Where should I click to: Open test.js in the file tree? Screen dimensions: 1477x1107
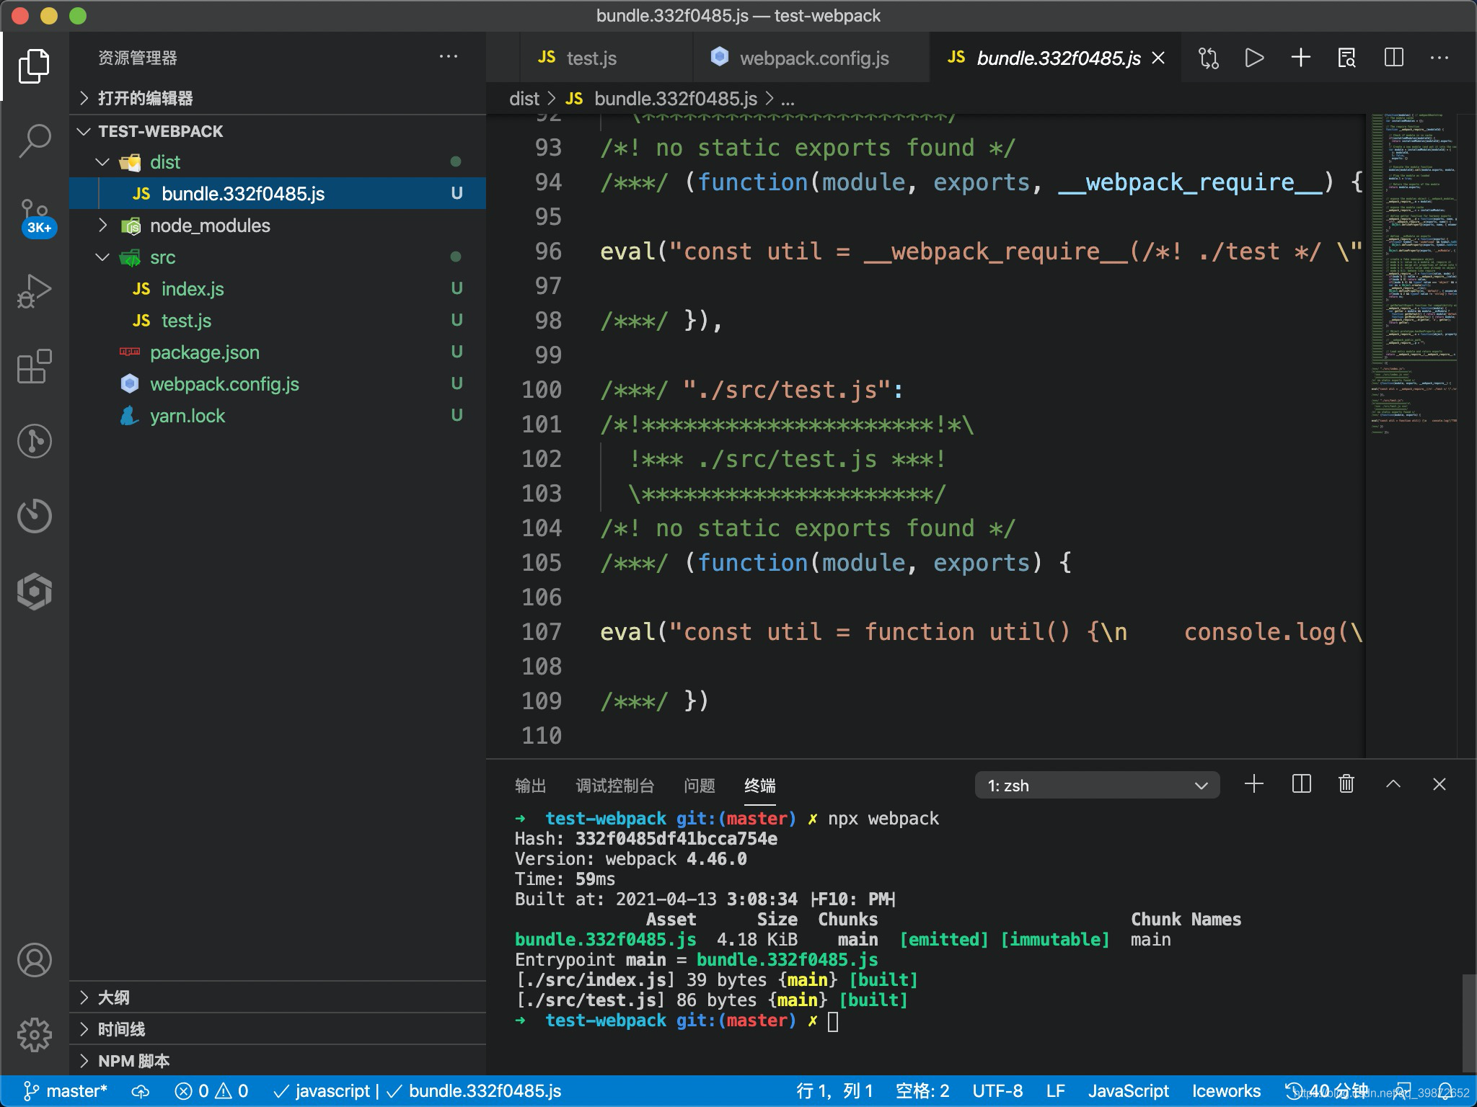pos(278,321)
